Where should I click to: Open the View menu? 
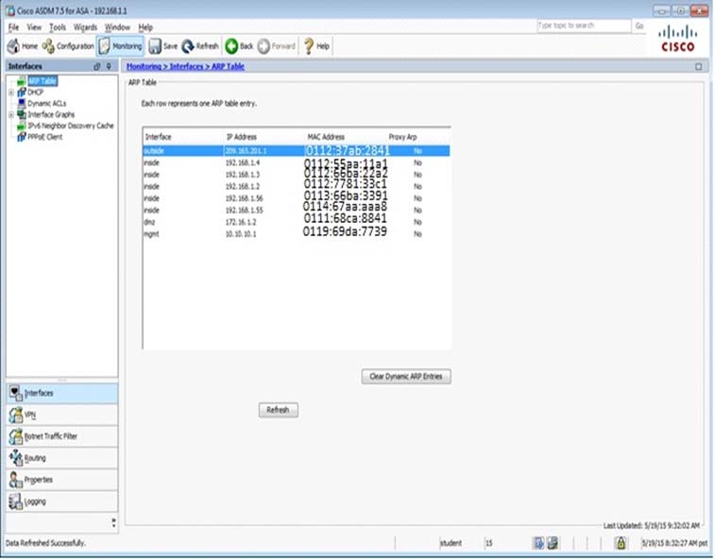tap(34, 27)
